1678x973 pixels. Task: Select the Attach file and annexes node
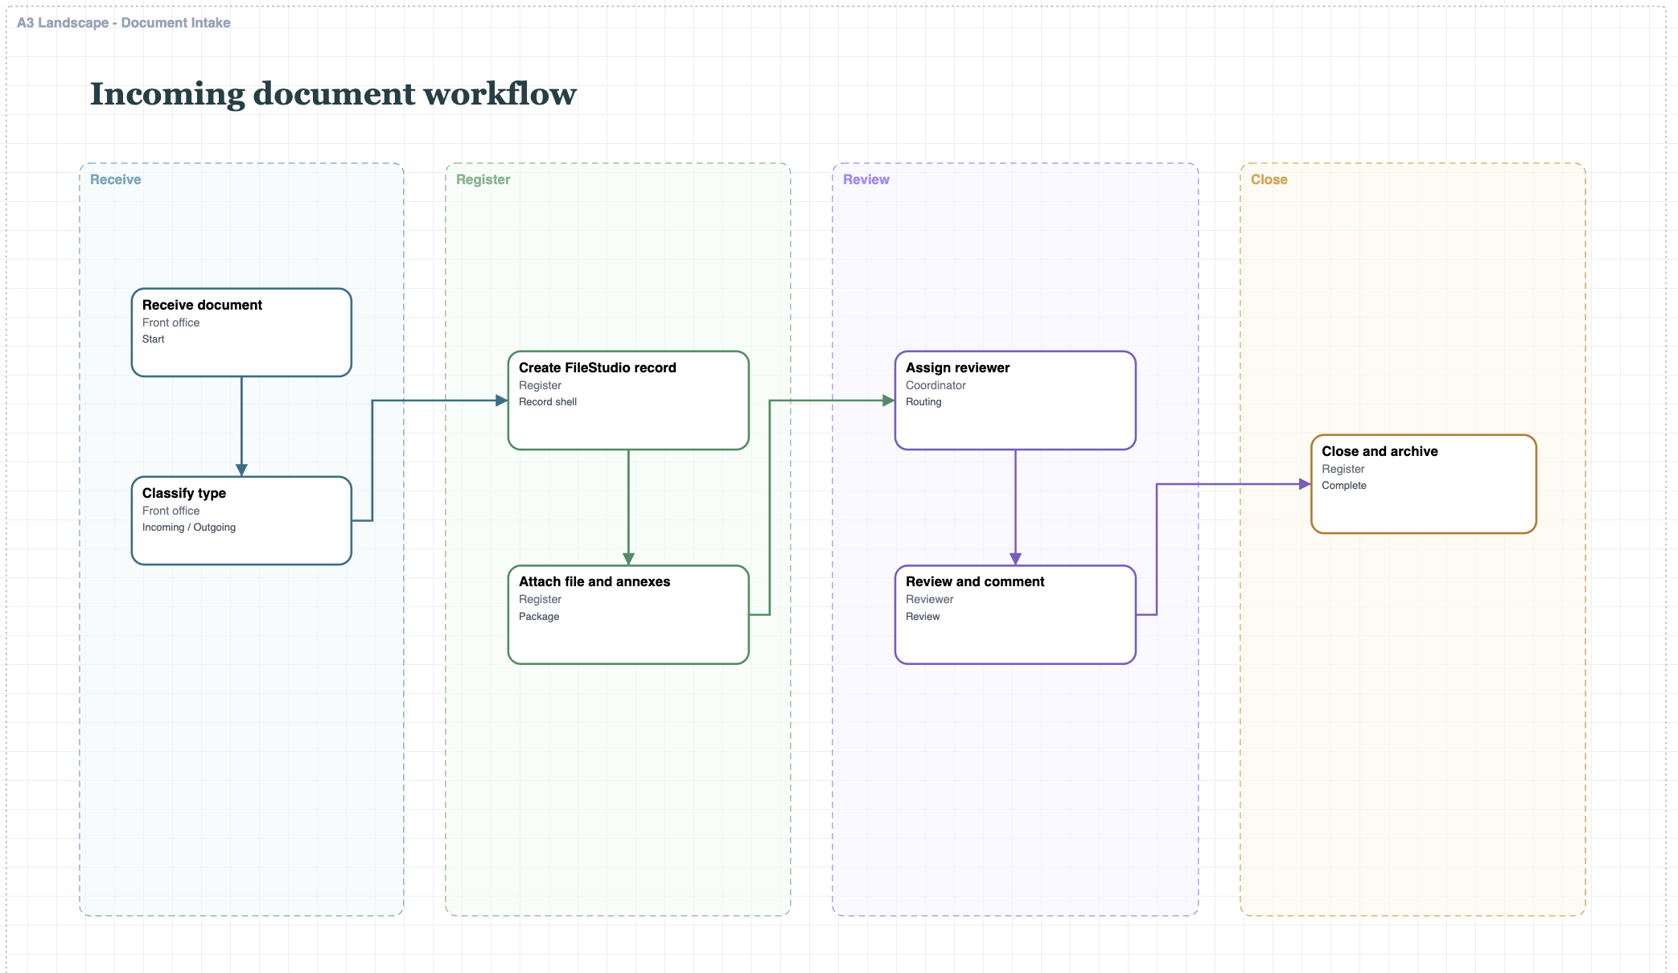coord(628,614)
